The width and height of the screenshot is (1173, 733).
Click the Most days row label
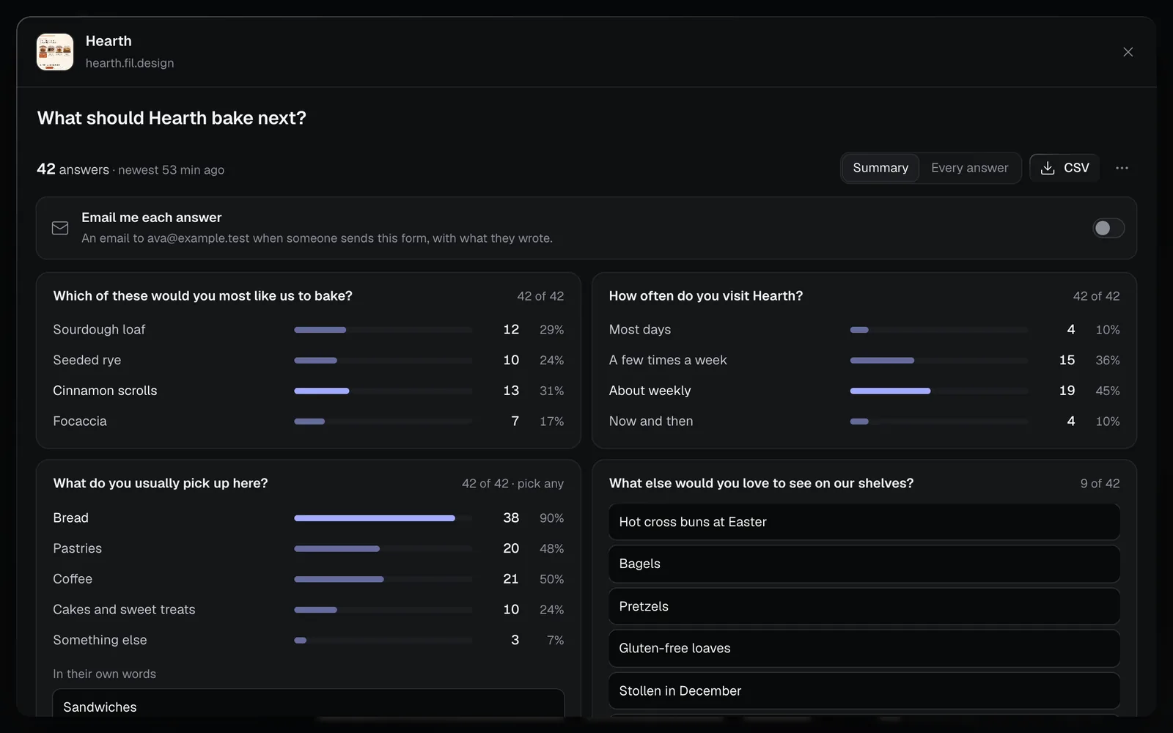(640, 330)
